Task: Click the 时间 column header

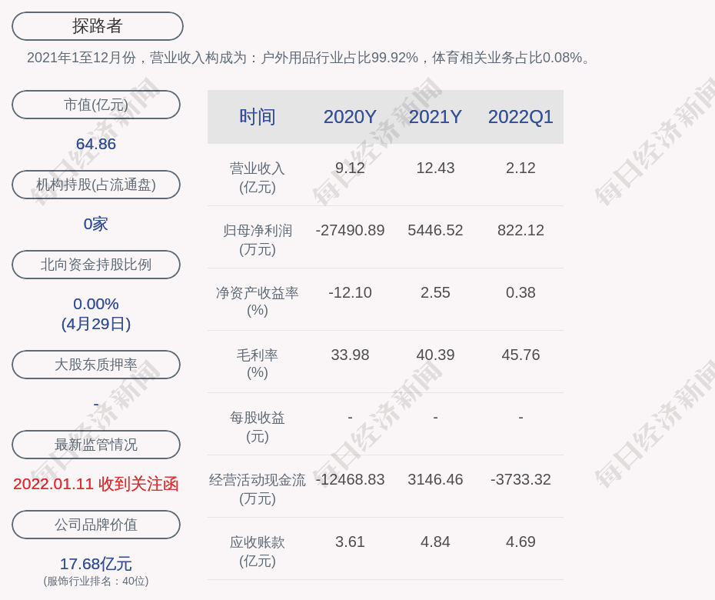Action: [x=258, y=117]
